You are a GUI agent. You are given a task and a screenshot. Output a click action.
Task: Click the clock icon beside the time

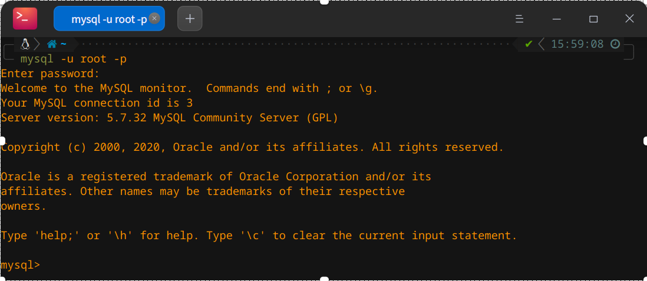click(x=615, y=44)
